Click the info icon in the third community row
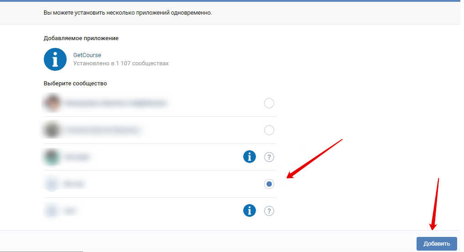Viewport: 464px width, 252px height. (x=250, y=157)
